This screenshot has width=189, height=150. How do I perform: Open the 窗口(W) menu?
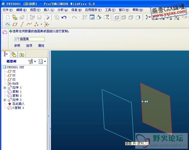pos(124,10)
